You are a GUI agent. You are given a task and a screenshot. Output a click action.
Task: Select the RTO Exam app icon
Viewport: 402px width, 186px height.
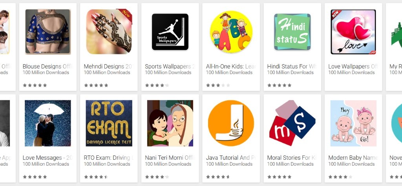109,123
